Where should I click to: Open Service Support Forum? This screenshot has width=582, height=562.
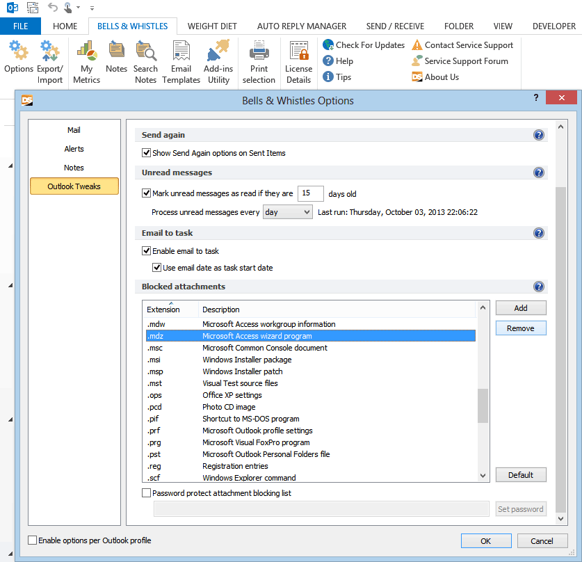click(x=460, y=61)
